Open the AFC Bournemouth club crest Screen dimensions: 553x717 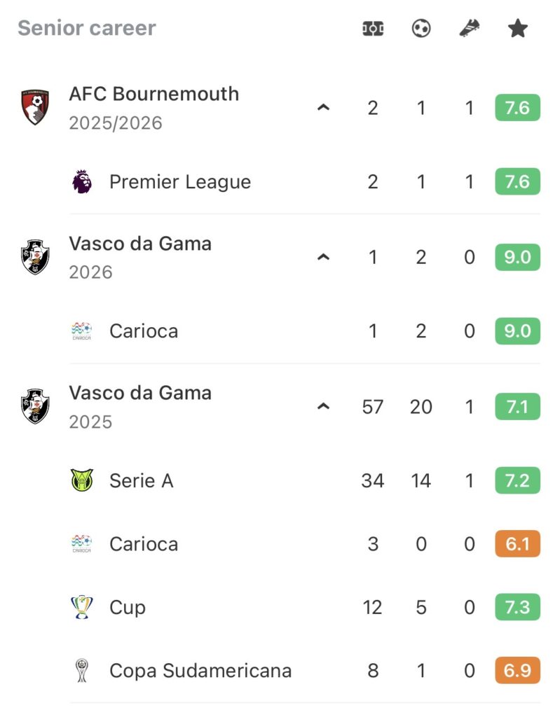(35, 108)
